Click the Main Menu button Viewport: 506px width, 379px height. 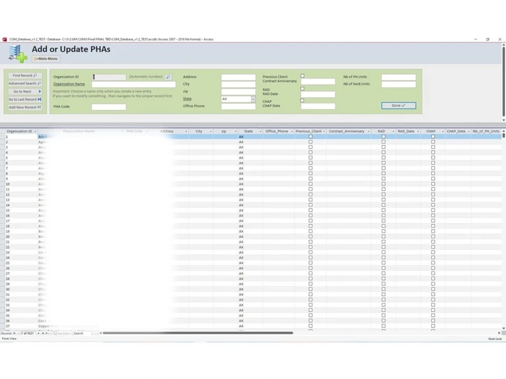click(46, 59)
